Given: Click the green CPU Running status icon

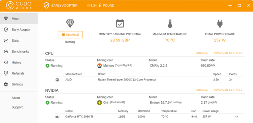Looking at the screenshot, I should pos(48,66).
